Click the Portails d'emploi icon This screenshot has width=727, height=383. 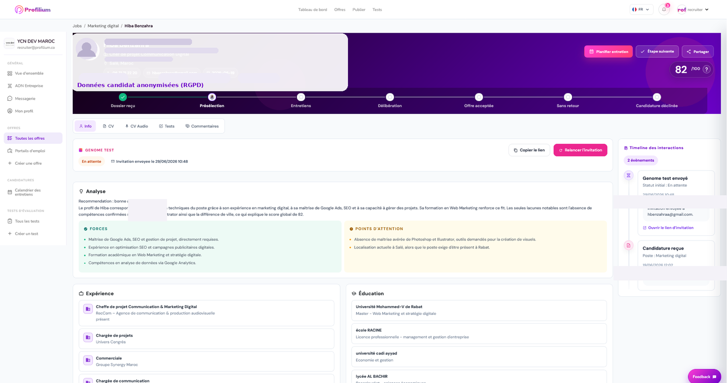click(x=10, y=151)
